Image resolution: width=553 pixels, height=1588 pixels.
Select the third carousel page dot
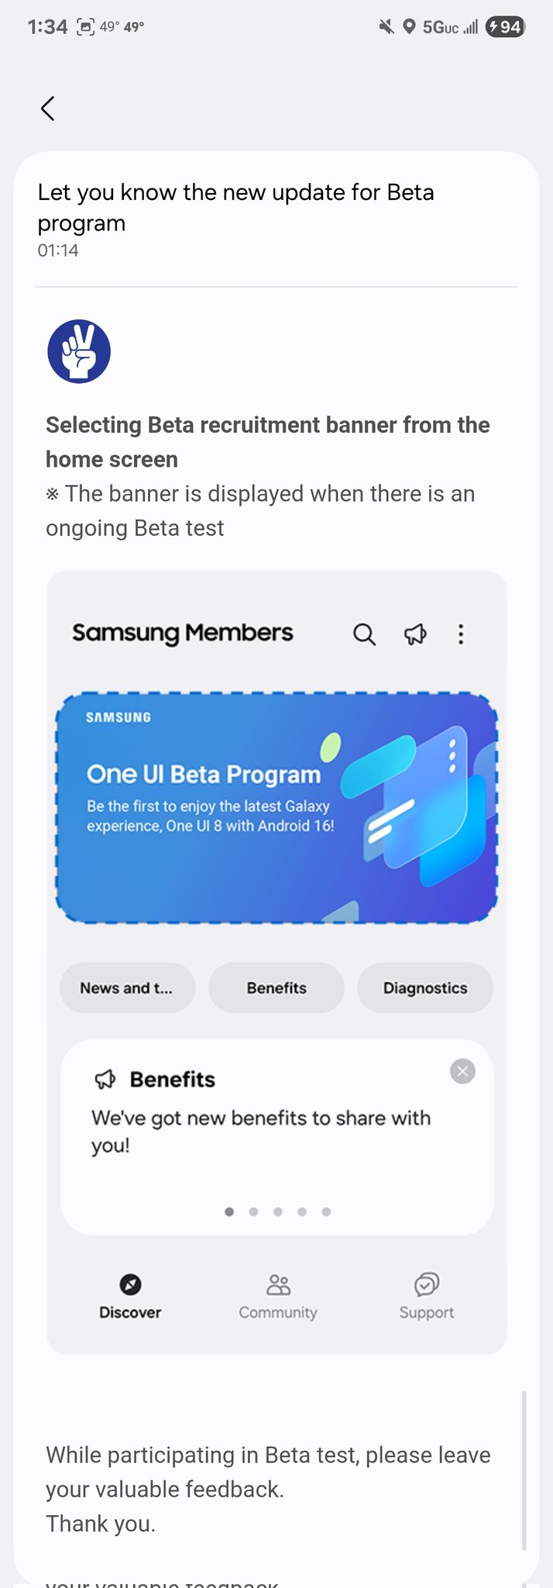[278, 1212]
